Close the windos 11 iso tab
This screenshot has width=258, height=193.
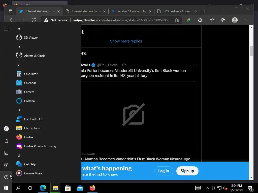click(x=150, y=12)
